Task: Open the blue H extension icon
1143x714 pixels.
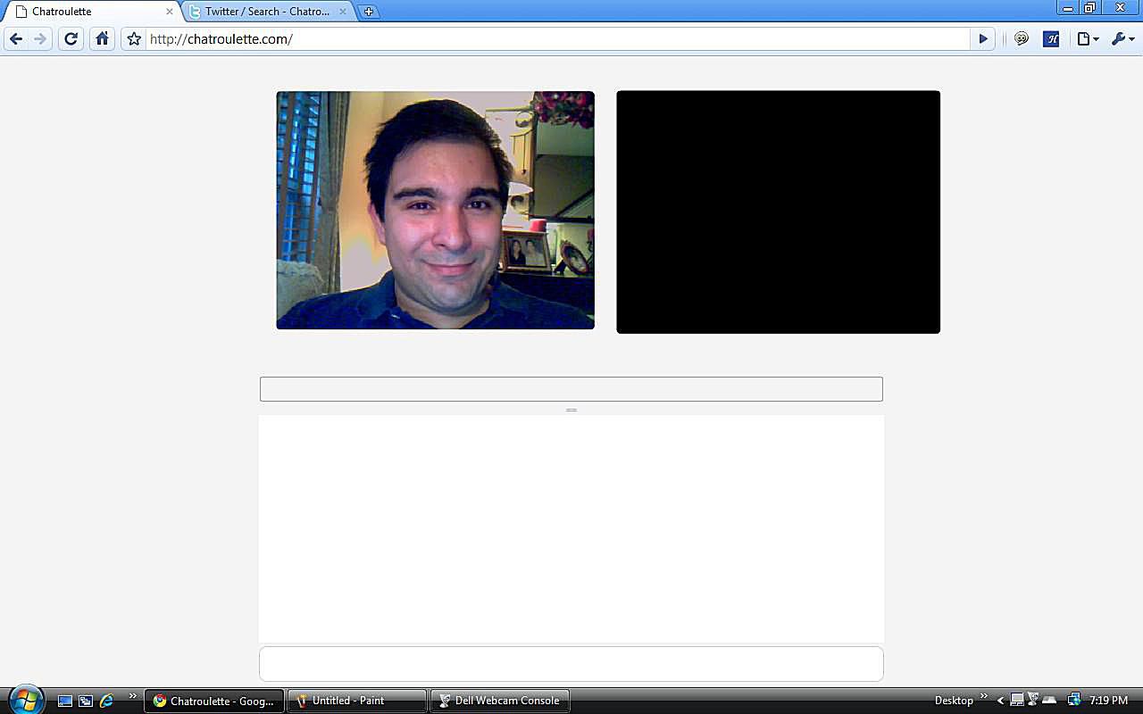Action: tap(1051, 39)
